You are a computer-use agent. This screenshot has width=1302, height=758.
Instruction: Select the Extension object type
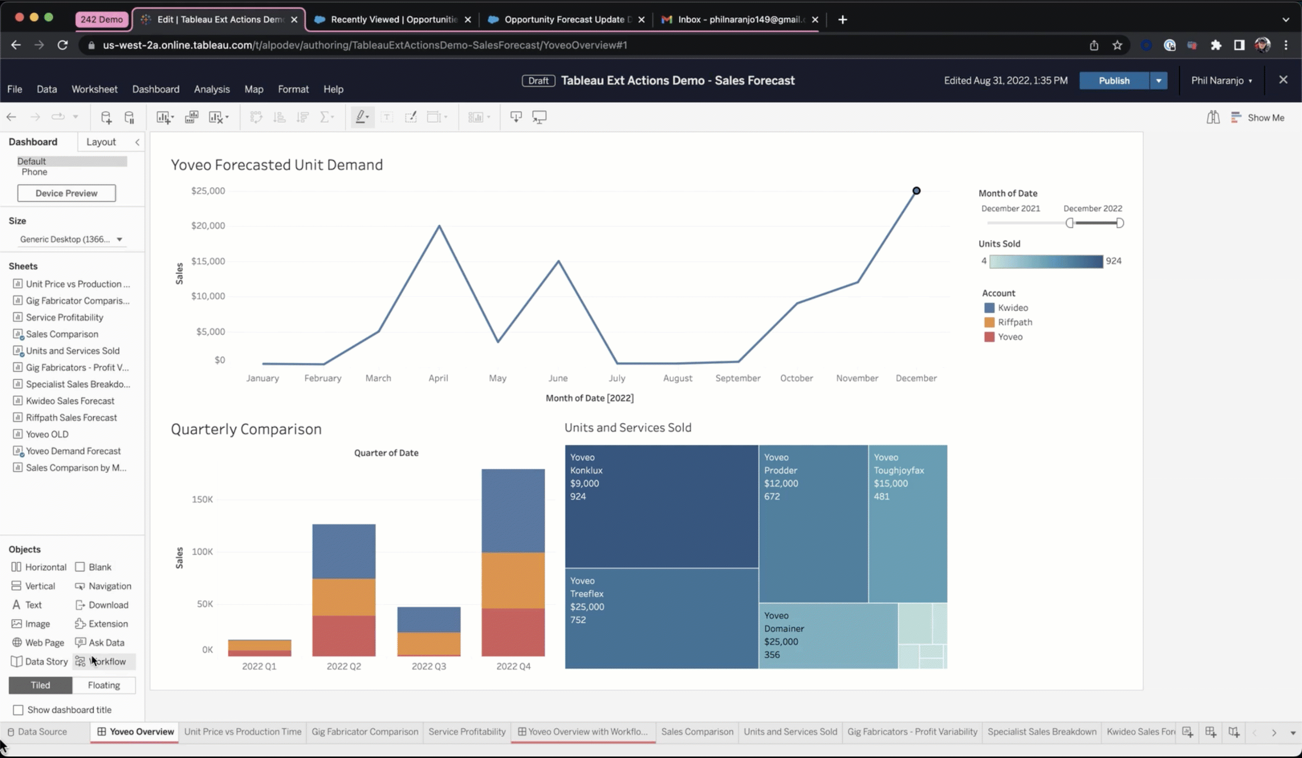107,624
